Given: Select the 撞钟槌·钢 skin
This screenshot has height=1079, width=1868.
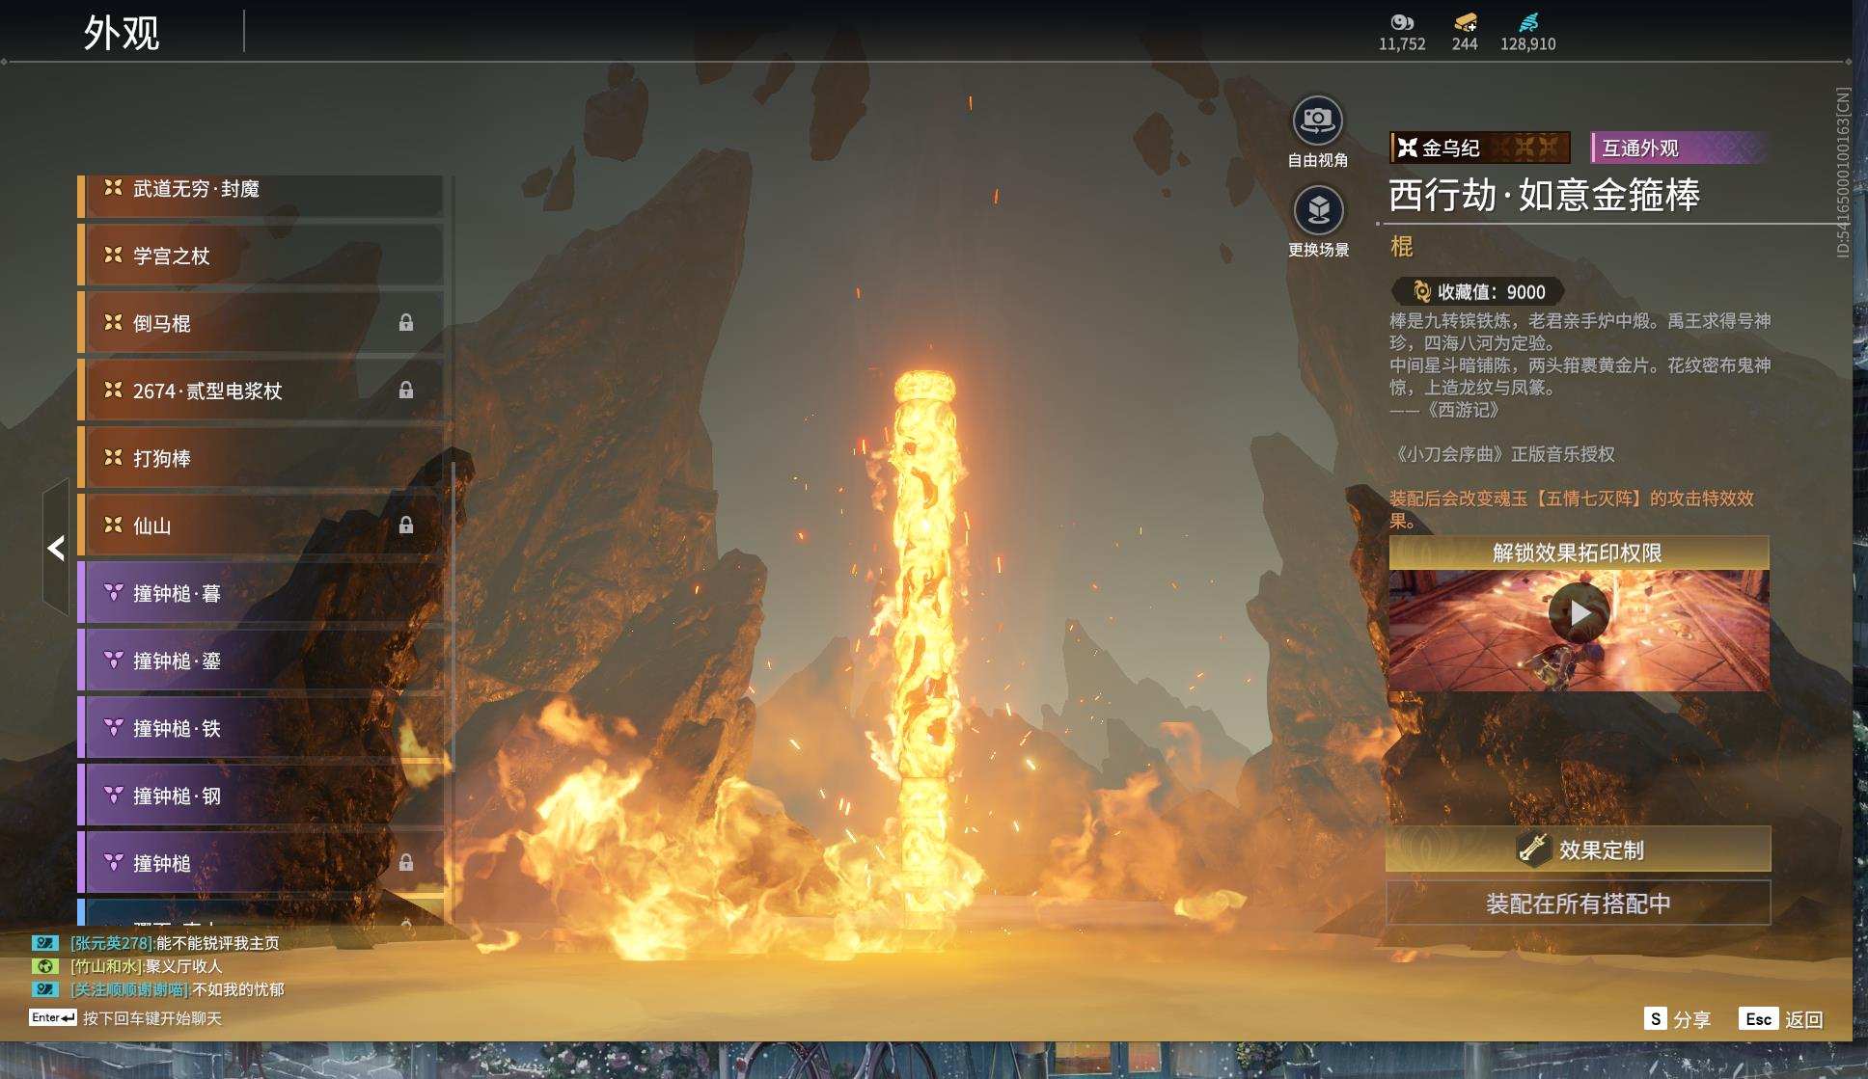Looking at the screenshot, I should click(261, 796).
